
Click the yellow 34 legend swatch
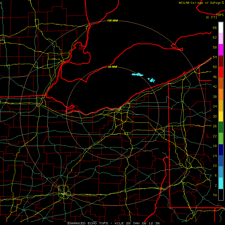221,116
